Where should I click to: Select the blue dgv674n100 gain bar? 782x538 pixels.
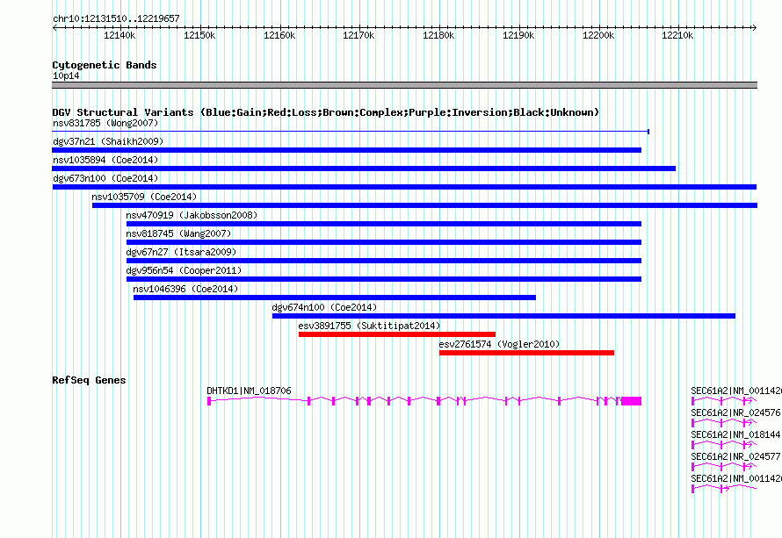(x=503, y=316)
